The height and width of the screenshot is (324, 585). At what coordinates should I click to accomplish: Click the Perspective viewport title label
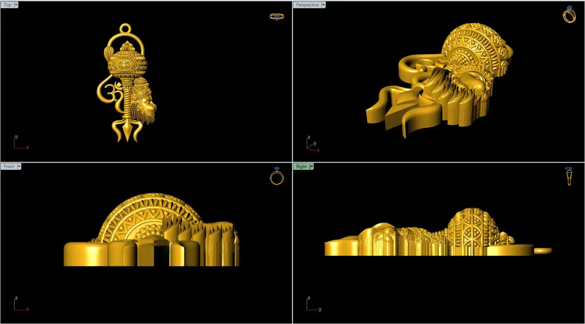coord(307,5)
